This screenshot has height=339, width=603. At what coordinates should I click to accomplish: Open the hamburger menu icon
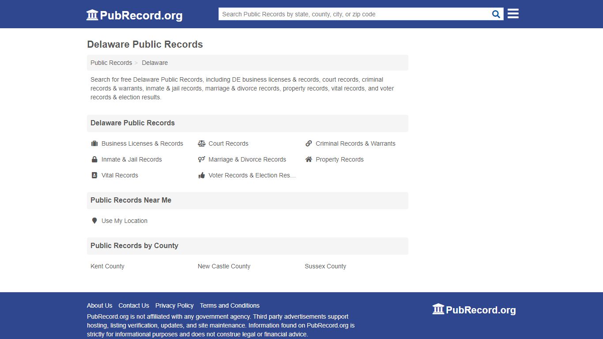[x=513, y=14]
